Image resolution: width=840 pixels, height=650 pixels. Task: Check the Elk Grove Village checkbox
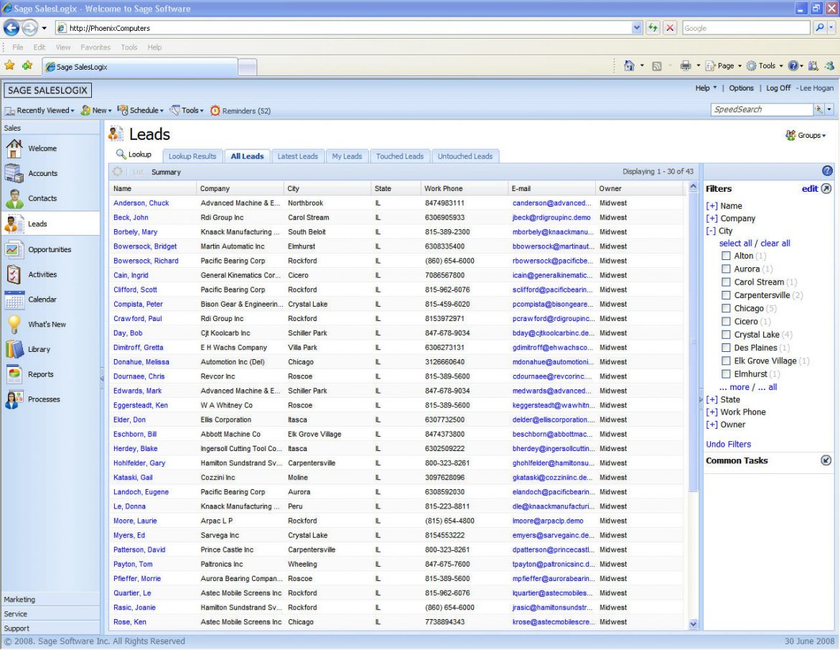(x=726, y=361)
